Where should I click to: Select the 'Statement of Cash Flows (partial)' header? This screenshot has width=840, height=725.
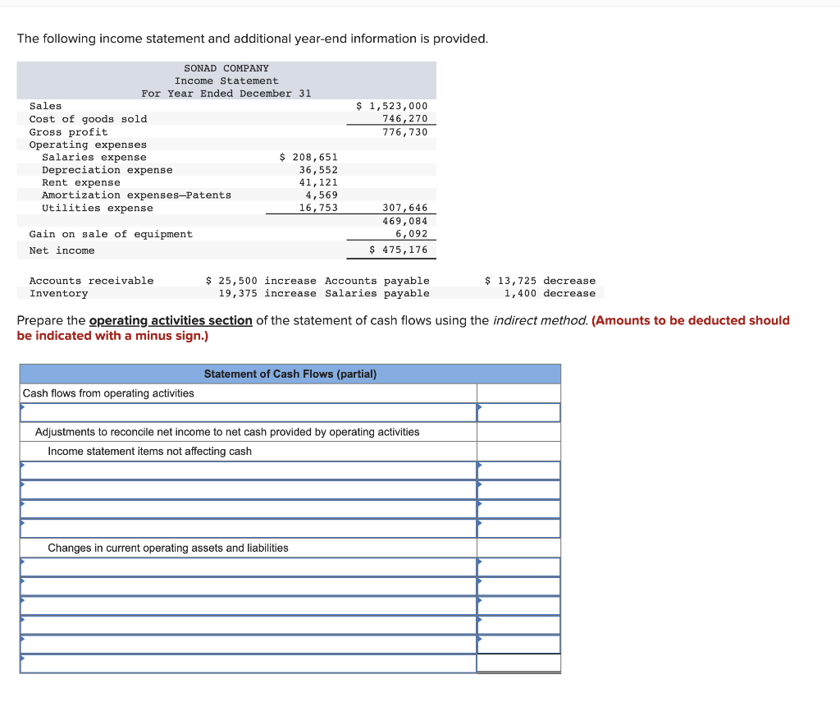point(290,374)
